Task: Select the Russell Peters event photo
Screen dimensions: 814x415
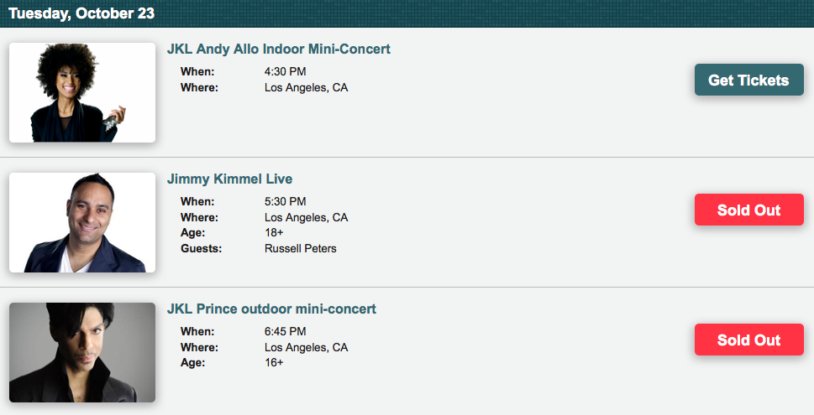Action: [82, 222]
